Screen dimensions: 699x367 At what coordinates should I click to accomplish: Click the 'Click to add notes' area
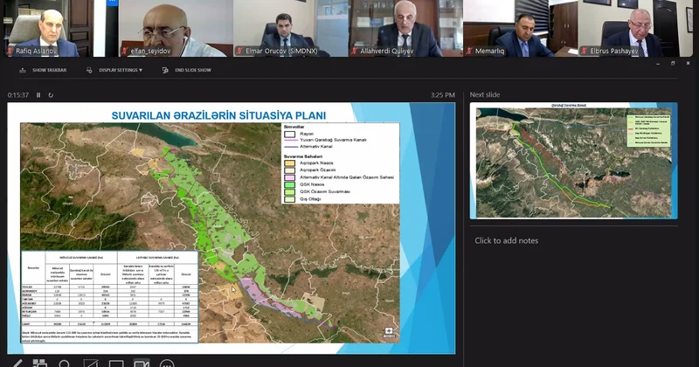pyautogui.click(x=507, y=240)
